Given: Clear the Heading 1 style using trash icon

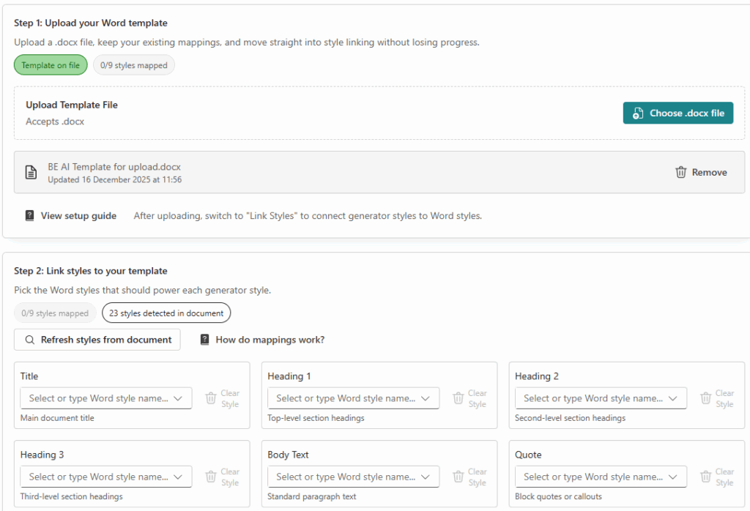Looking at the screenshot, I should (x=458, y=398).
